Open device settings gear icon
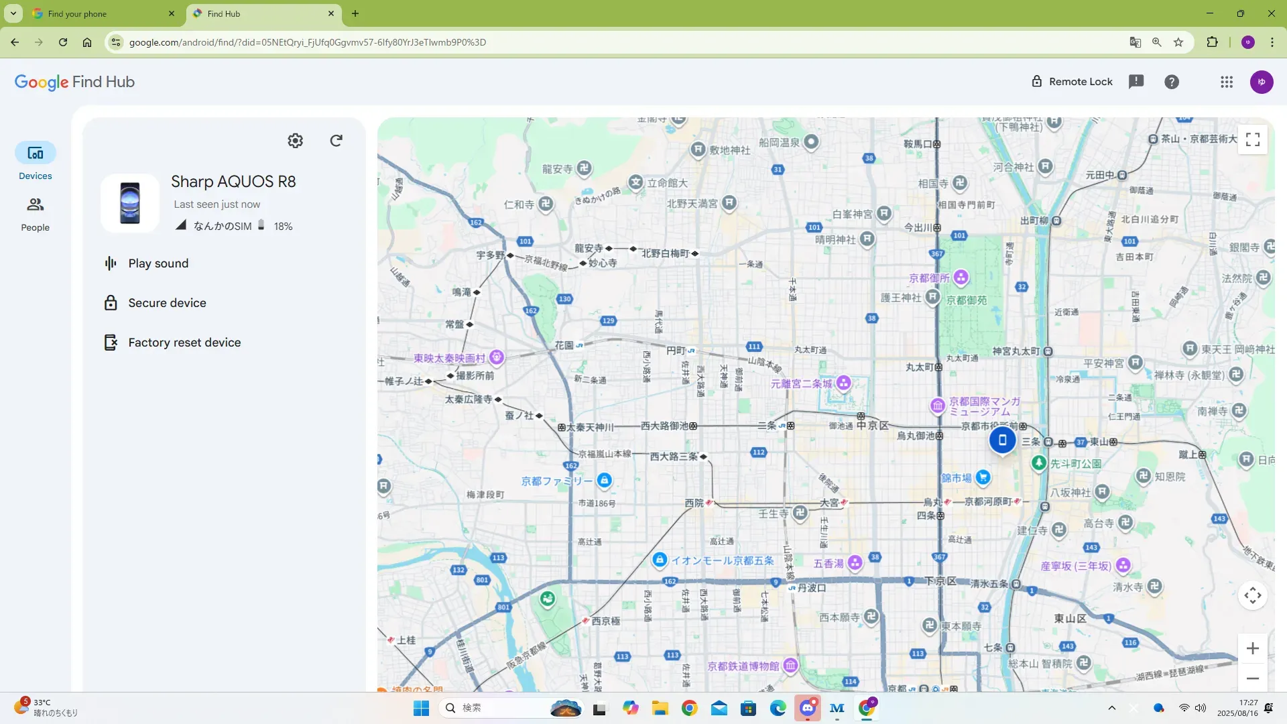This screenshot has height=724, width=1287. [295, 141]
